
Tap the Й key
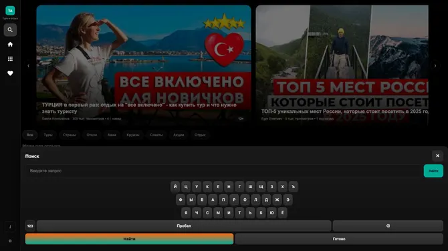[x=175, y=187]
